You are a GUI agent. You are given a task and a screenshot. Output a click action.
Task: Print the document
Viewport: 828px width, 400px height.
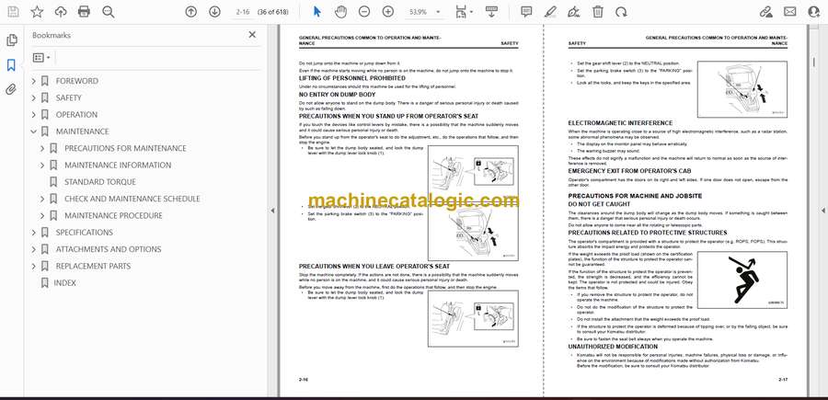coord(84,12)
